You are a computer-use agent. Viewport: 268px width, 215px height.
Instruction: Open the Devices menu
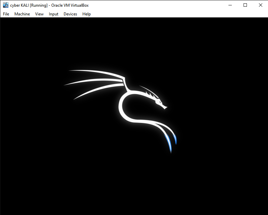[70, 14]
